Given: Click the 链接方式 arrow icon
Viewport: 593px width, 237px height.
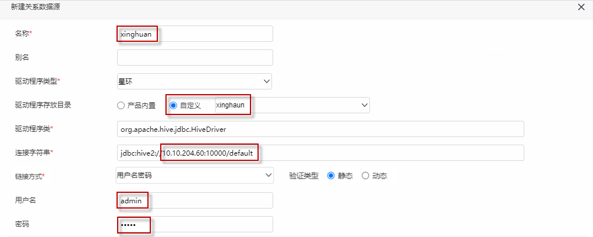Looking at the screenshot, I should pyautogui.click(x=269, y=175).
